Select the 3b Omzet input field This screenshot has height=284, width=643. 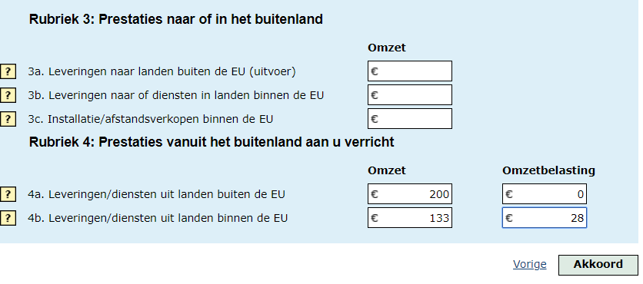(410, 95)
